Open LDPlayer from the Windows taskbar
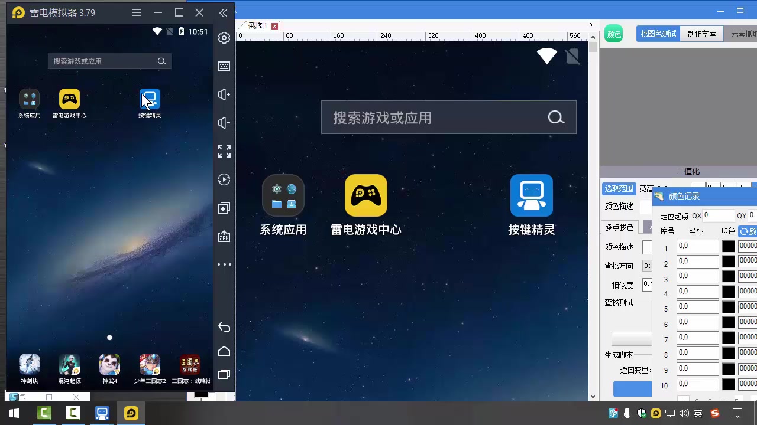The image size is (757, 425). click(x=130, y=413)
